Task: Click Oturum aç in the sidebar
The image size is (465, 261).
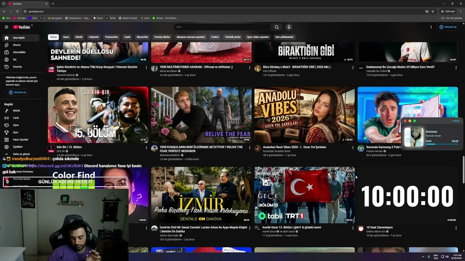Action: coord(17,92)
